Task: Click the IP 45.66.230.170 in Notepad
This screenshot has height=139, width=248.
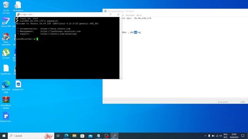Action: [143, 18]
